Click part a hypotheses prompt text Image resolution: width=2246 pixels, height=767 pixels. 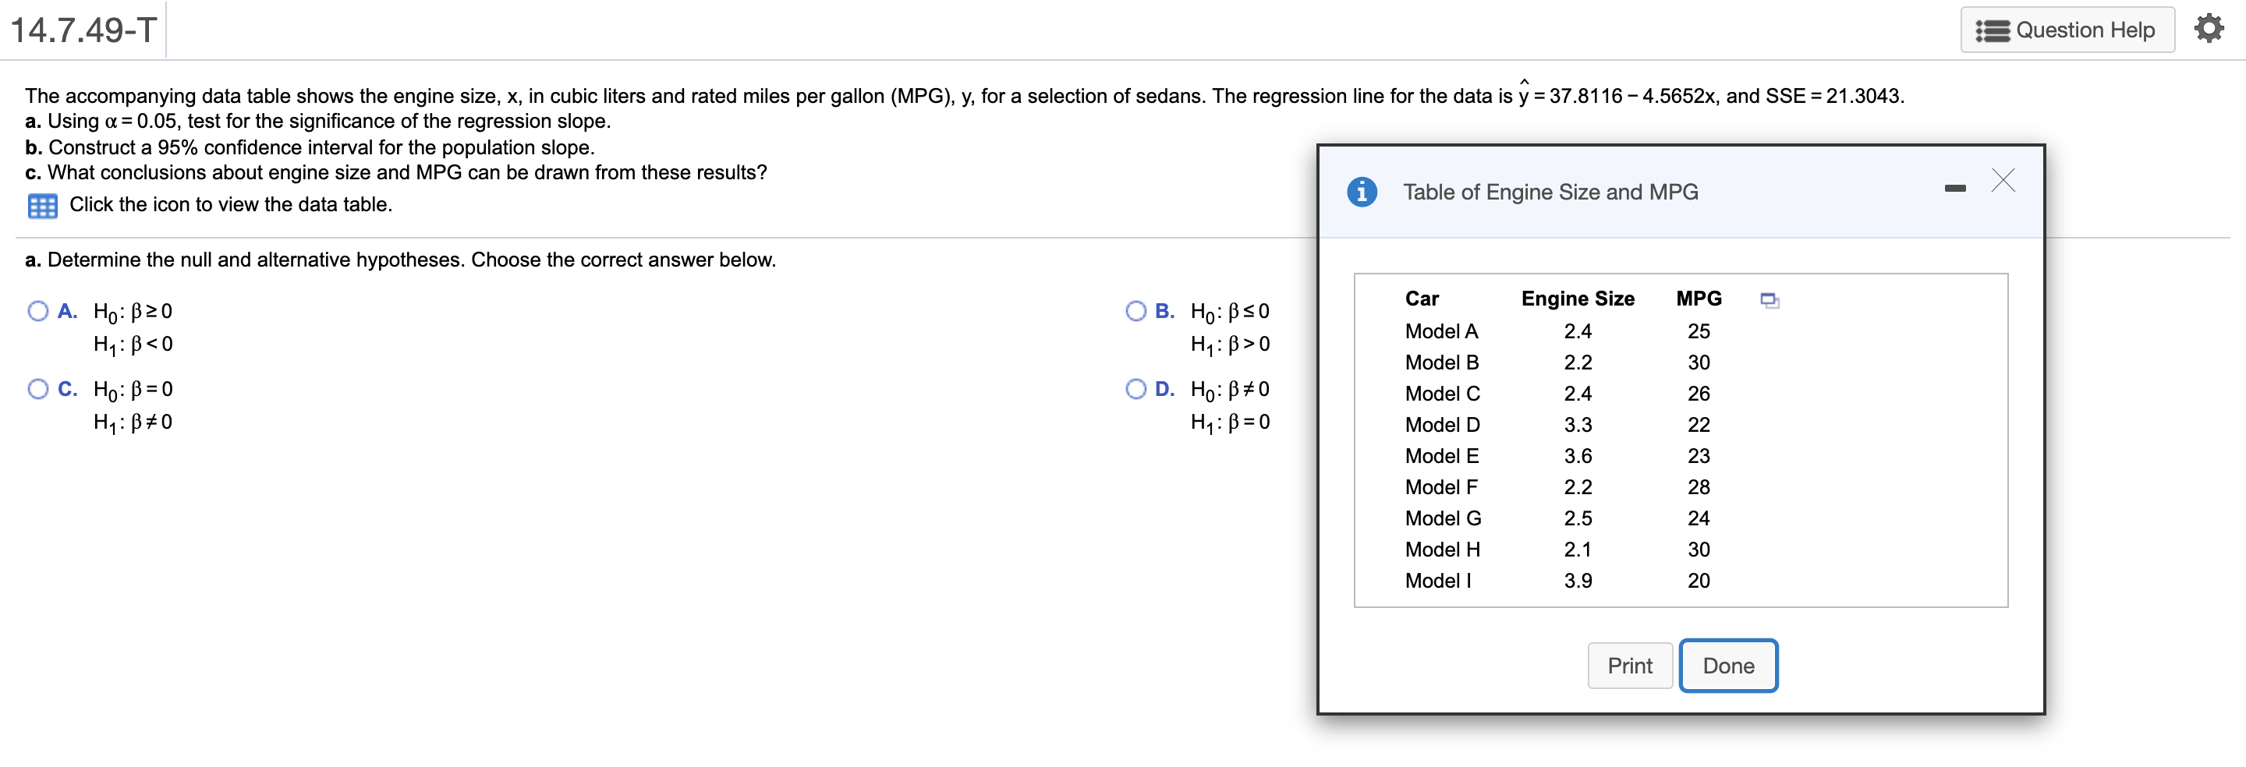click(x=400, y=260)
